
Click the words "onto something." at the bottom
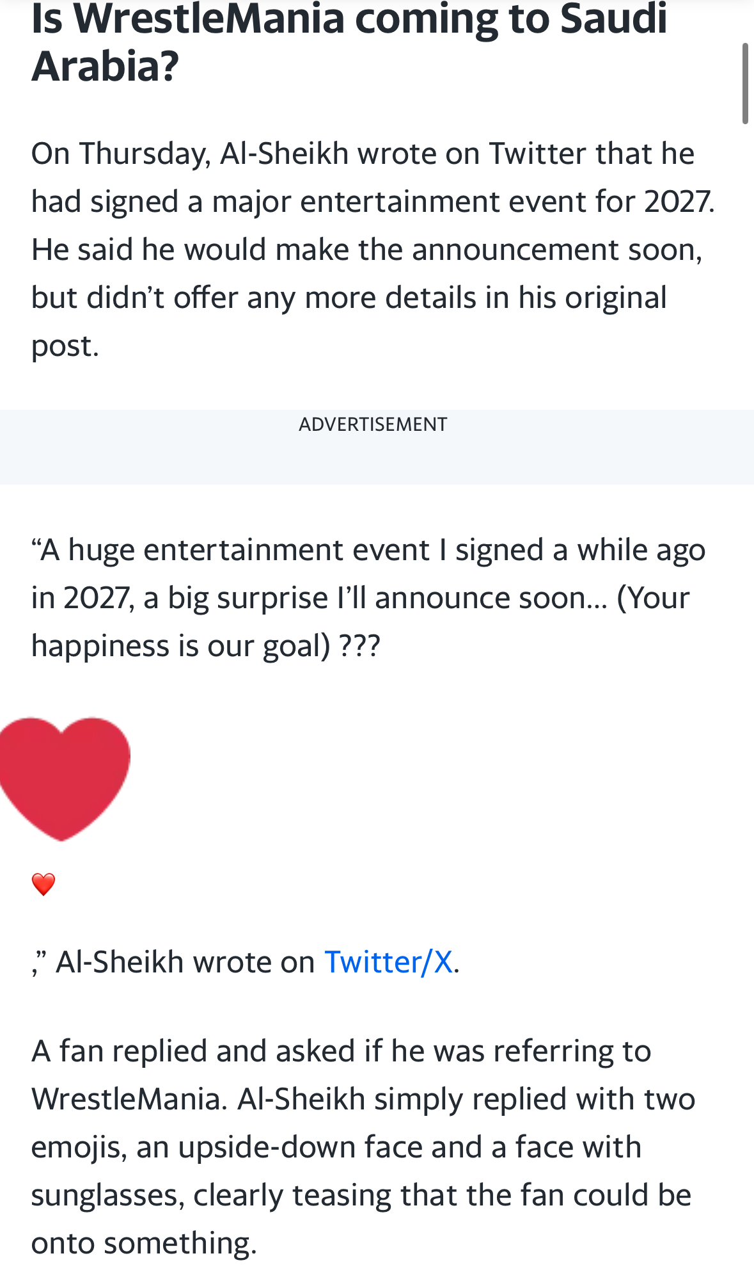pyautogui.click(x=144, y=1243)
